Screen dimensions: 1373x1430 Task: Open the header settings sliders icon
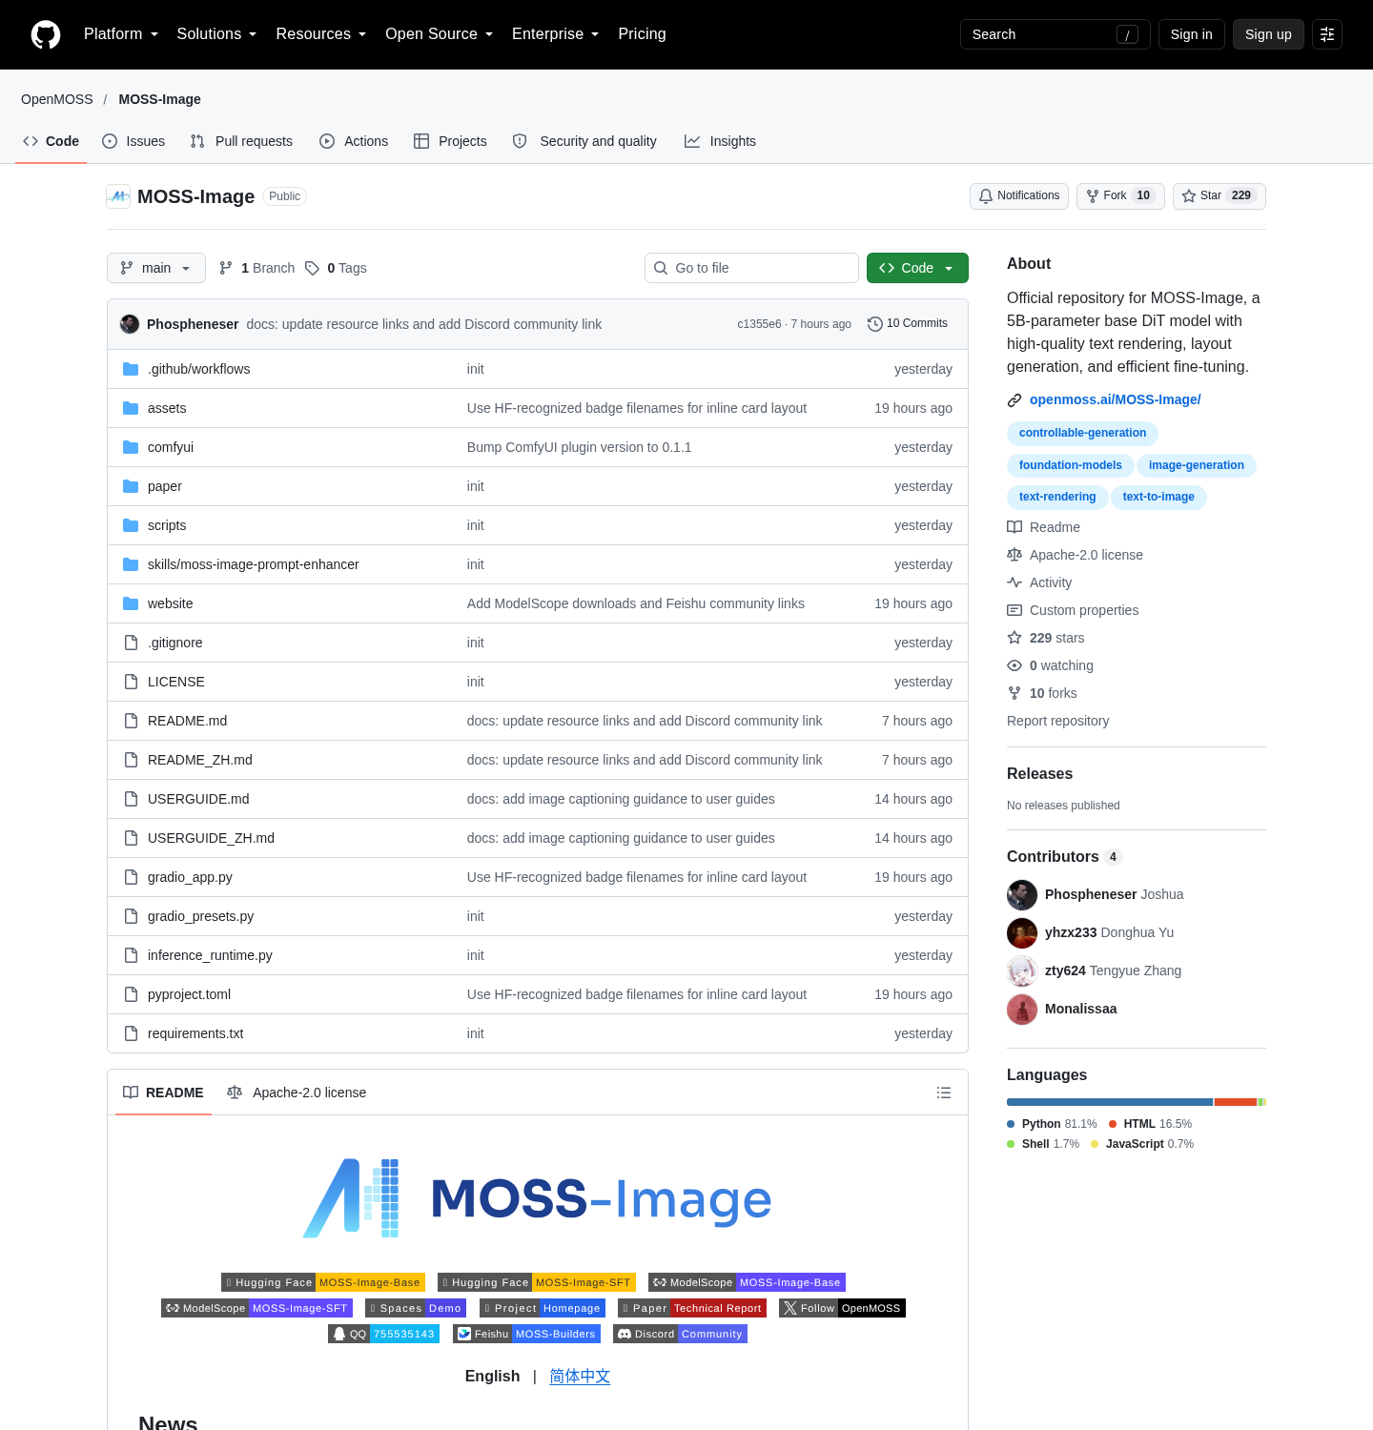click(x=1327, y=34)
